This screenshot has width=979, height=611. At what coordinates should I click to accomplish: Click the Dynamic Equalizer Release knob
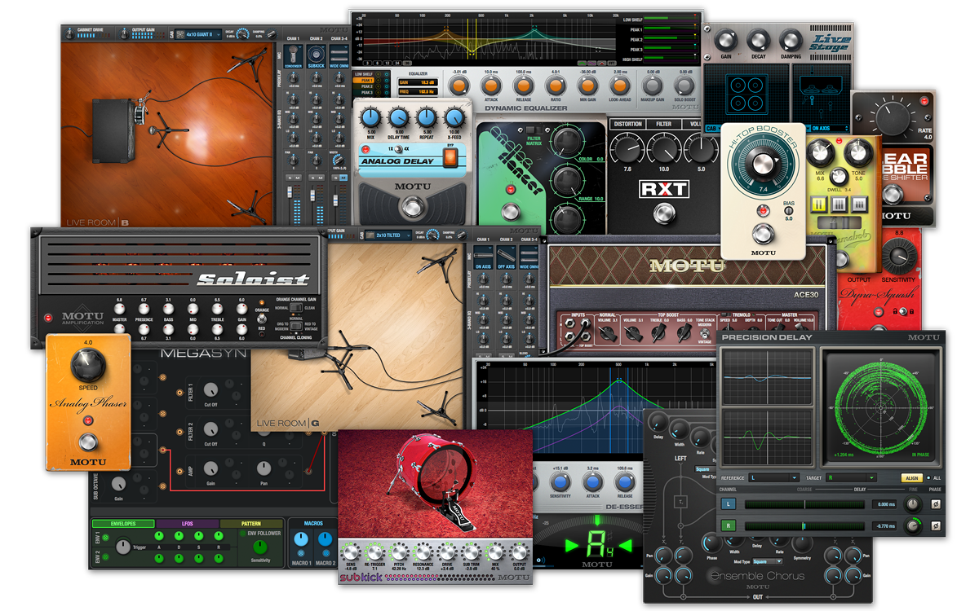coord(523,86)
